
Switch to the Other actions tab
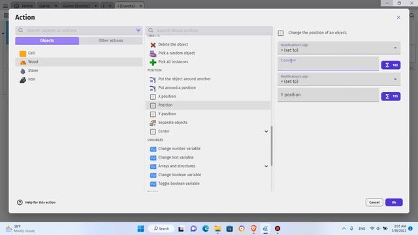click(x=110, y=40)
